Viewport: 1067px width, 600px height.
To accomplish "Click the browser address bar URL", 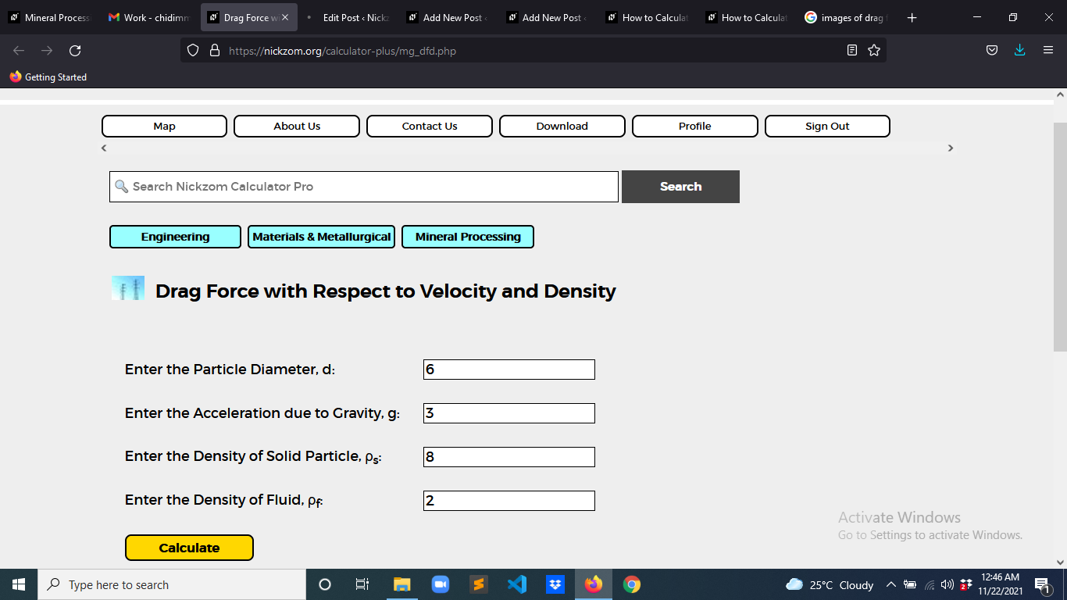I will pos(342,51).
